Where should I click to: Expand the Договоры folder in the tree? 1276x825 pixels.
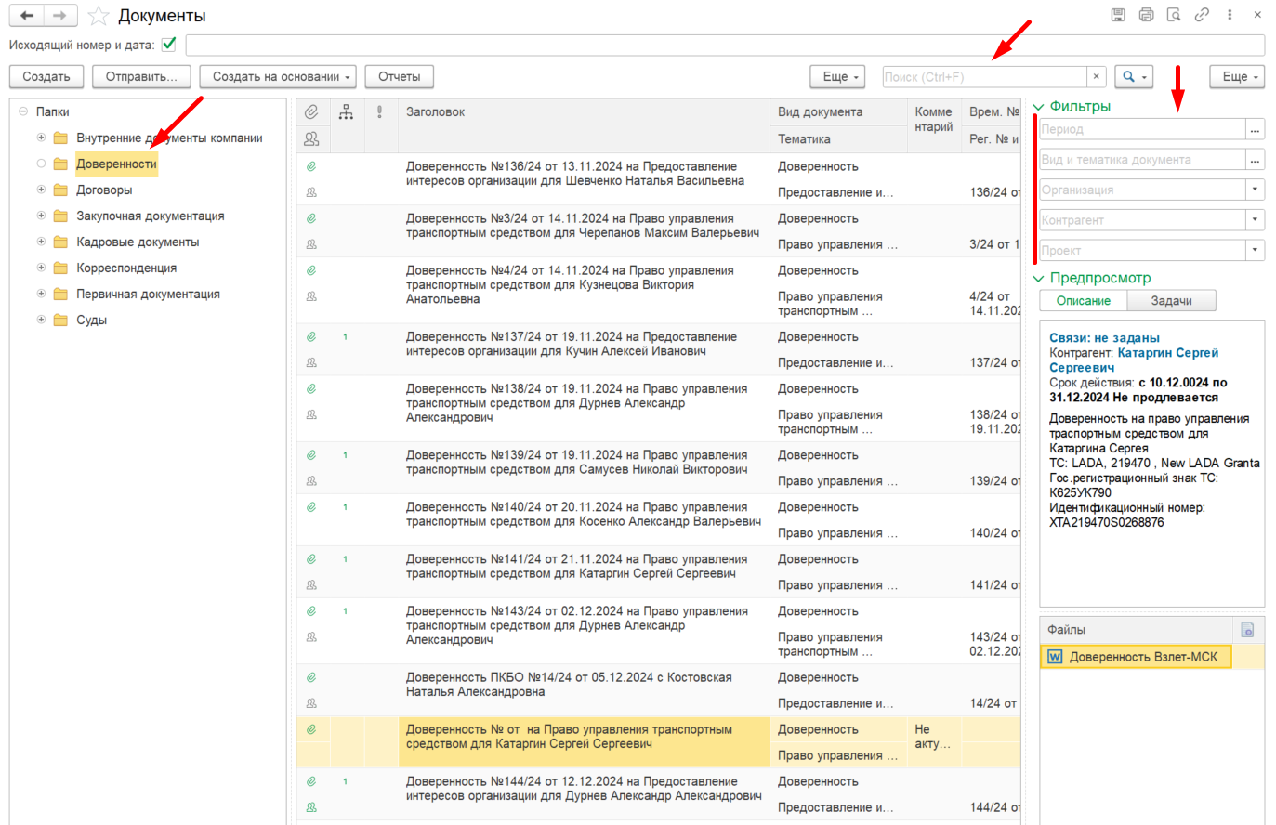(x=41, y=190)
